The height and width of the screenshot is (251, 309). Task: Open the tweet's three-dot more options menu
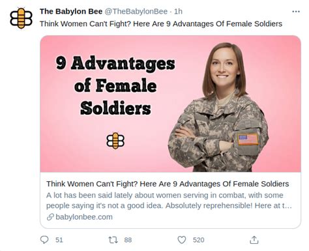click(296, 12)
